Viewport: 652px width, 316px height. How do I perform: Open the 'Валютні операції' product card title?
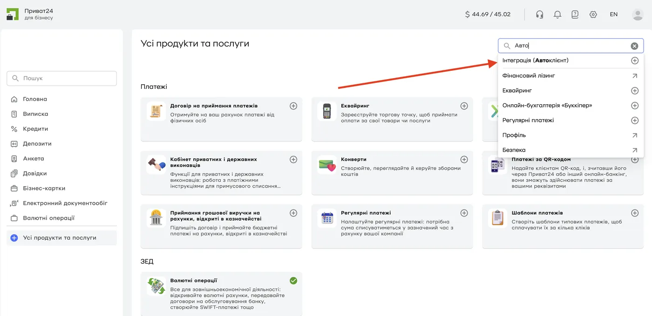(x=194, y=281)
